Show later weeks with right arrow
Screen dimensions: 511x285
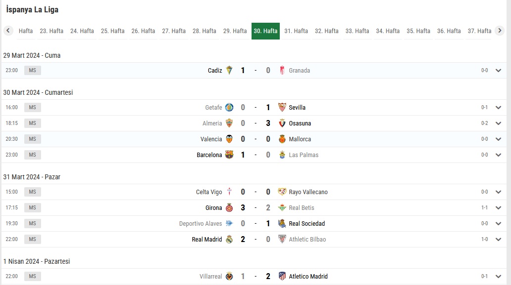500,31
